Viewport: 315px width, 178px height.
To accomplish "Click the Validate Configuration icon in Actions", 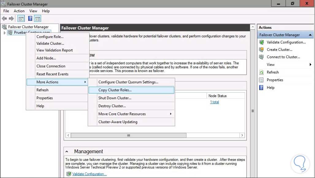I will (x=261, y=42).
